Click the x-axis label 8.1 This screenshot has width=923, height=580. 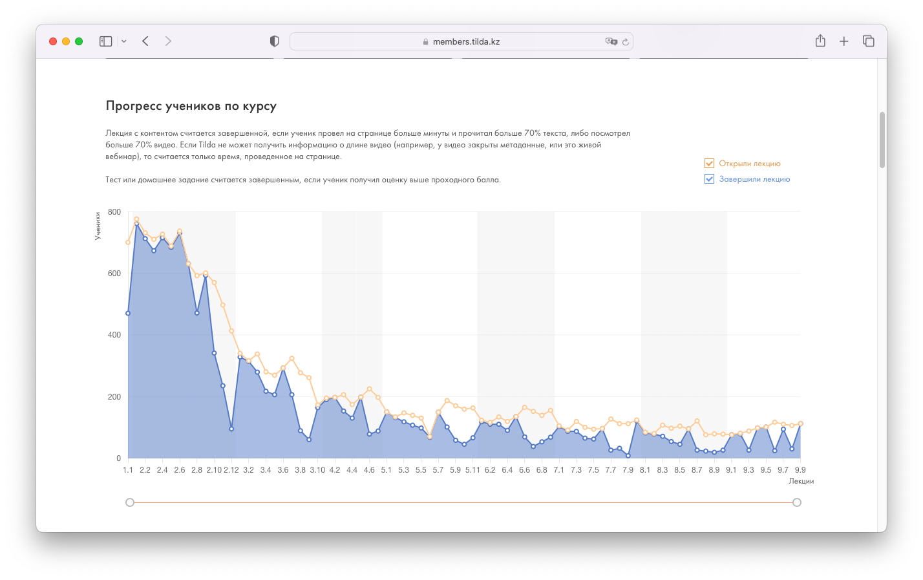tap(645, 470)
